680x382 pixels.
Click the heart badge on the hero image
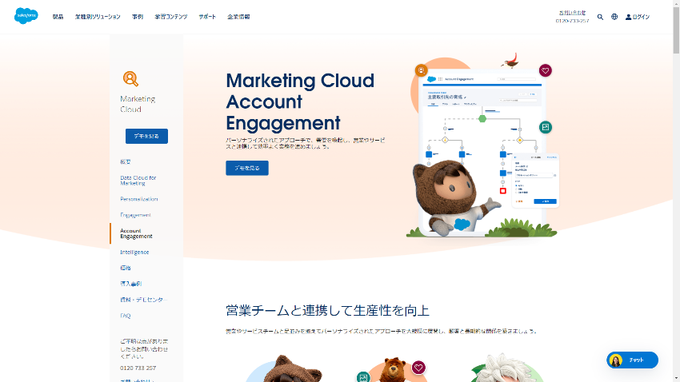click(545, 70)
